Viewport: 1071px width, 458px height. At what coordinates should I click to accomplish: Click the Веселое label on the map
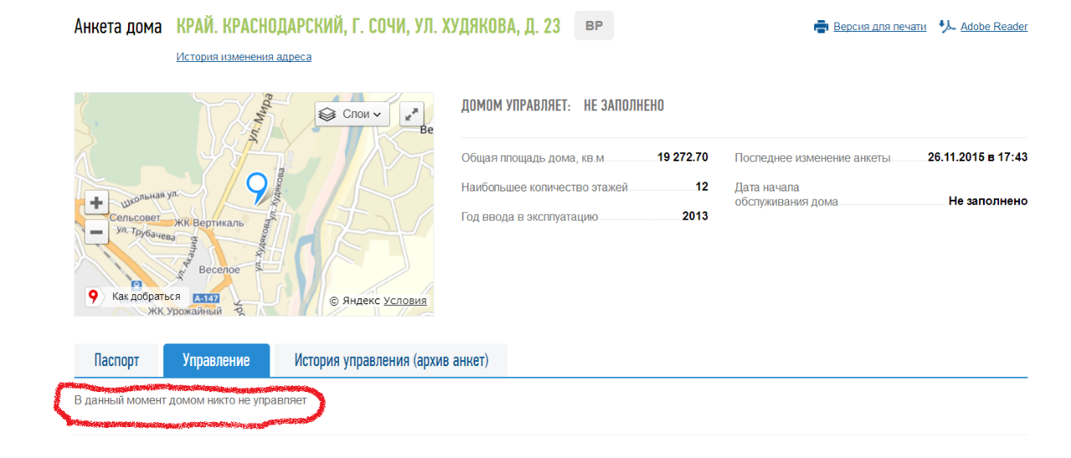click(219, 270)
